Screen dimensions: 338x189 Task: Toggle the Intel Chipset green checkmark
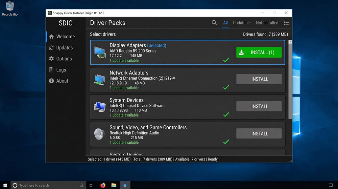pos(226,114)
